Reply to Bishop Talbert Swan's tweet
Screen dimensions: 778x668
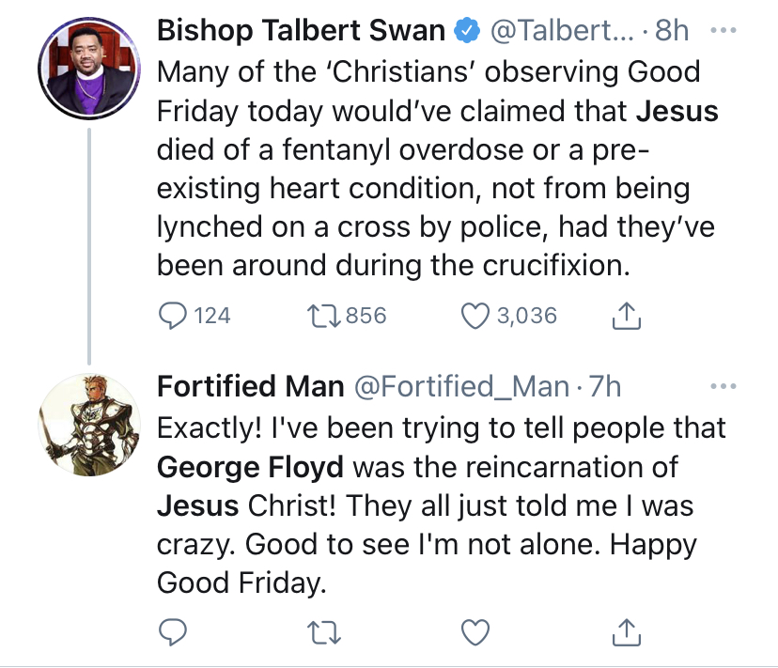click(172, 316)
